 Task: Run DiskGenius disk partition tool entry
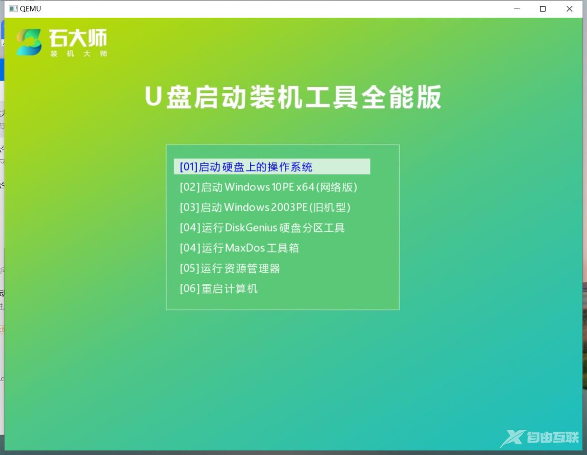click(262, 228)
